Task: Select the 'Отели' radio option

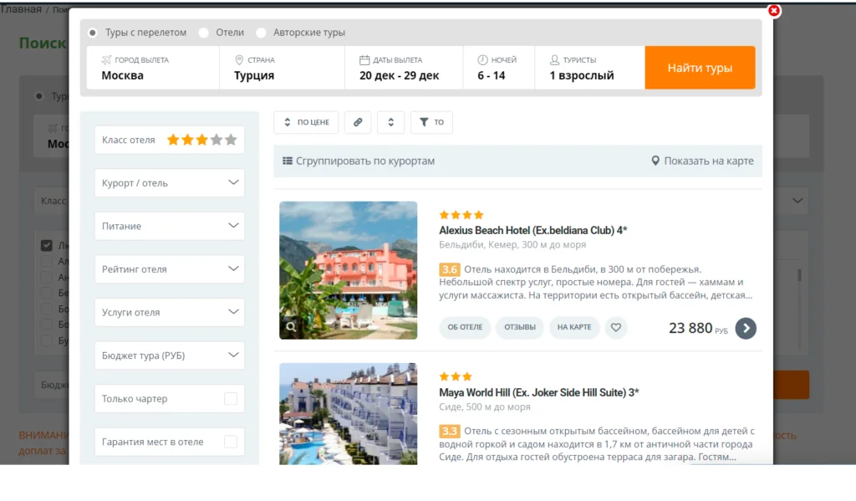Action: pyautogui.click(x=204, y=33)
